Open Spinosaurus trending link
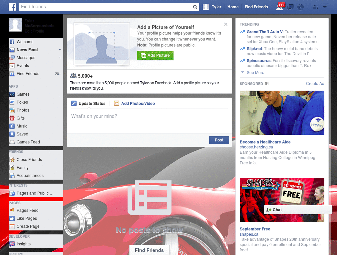 tap(258, 61)
